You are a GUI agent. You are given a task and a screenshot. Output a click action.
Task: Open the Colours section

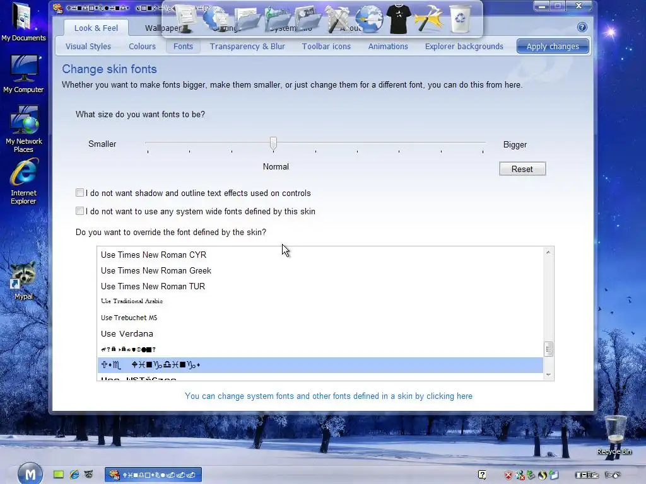pyautogui.click(x=142, y=46)
